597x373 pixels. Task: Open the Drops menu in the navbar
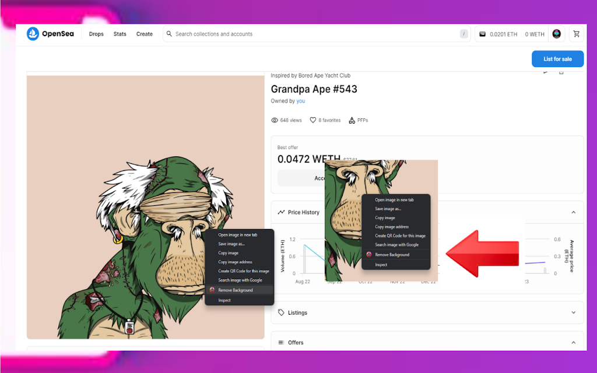click(x=96, y=34)
